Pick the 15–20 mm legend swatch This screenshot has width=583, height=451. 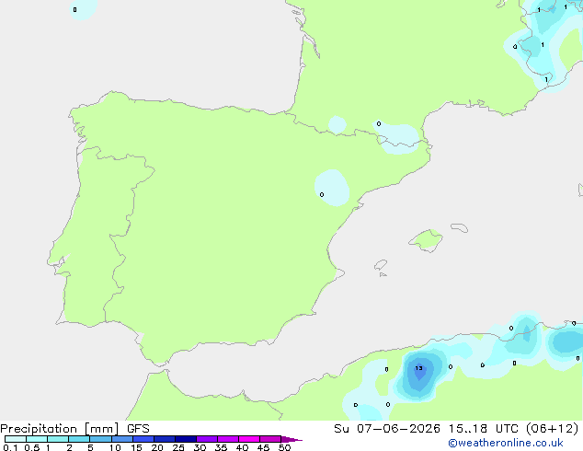pos(143,439)
